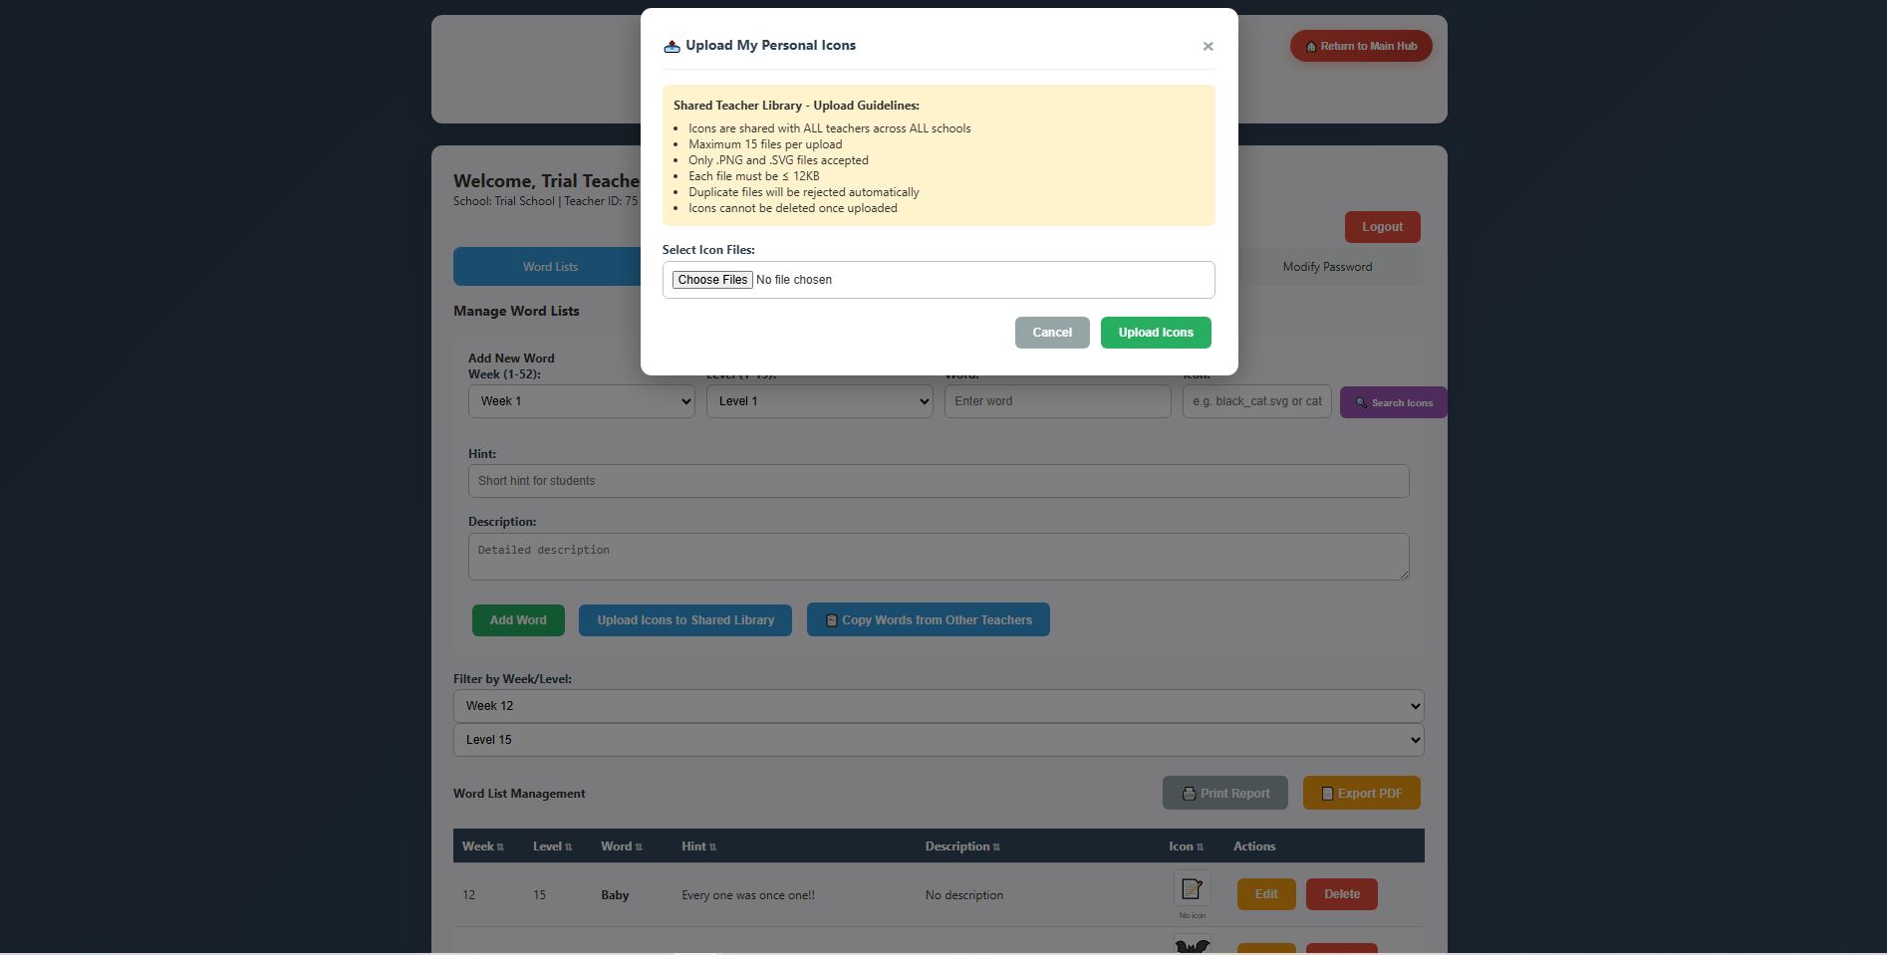Screen dimensions: 1887x955
Task: Open the Level 15 filter dropdown
Action: point(938,740)
